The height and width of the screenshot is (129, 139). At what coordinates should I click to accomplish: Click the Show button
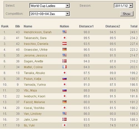tap(127, 14)
